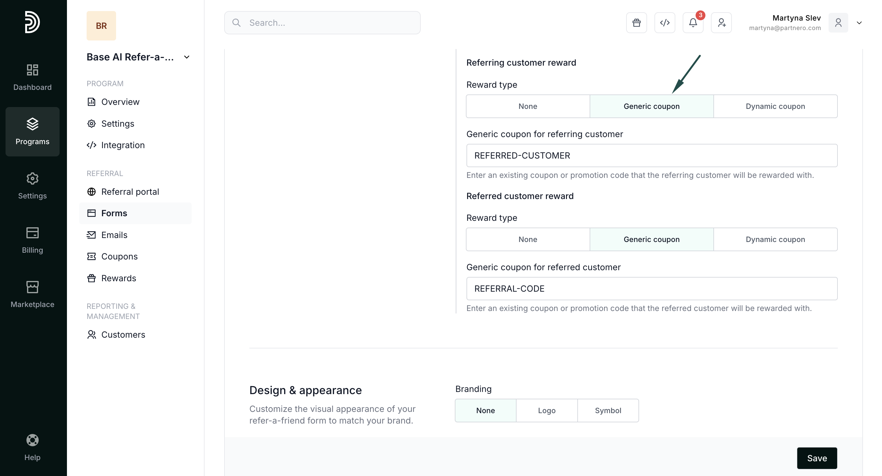This screenshot has width=882, height=476.
Task: Expand the Base AI Refer-a-... program dropdown
Action: [187, 57]
